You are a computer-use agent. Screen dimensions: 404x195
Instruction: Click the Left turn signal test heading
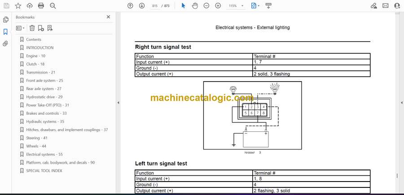(161, 164)
